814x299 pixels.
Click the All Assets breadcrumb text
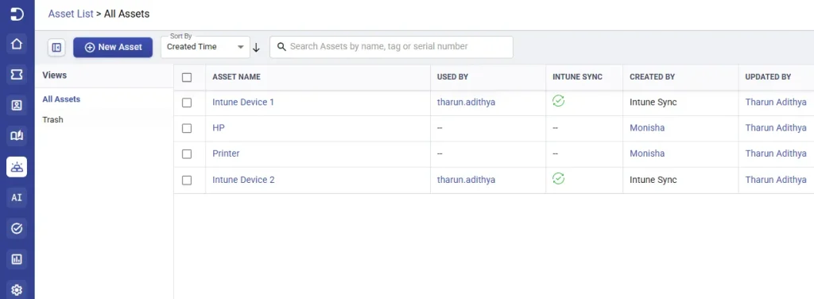click(x=126, y=14)
